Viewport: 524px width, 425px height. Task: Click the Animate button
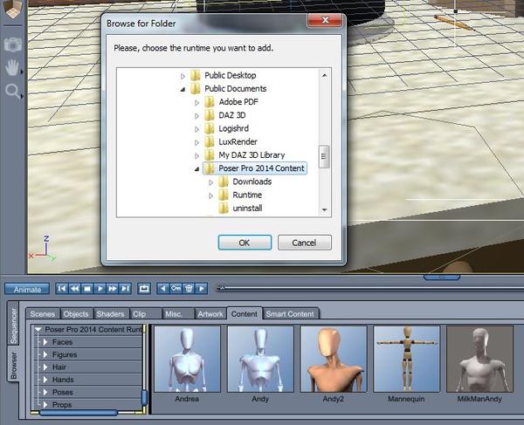[27, 289]
